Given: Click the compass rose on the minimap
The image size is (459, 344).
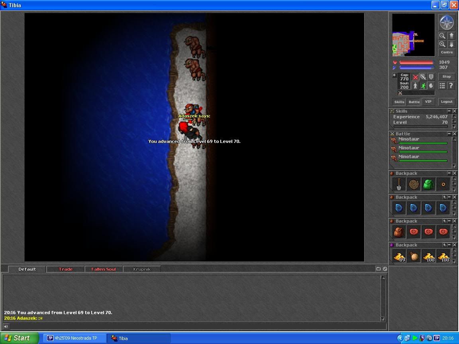Looking at the screenshot, I should pyautogui.click(x=447, y=22).
